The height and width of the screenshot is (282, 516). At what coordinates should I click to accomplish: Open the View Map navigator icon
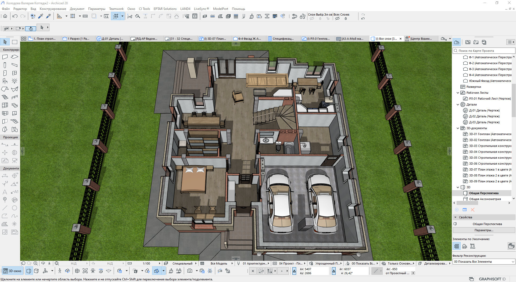[x=468, y=42]
